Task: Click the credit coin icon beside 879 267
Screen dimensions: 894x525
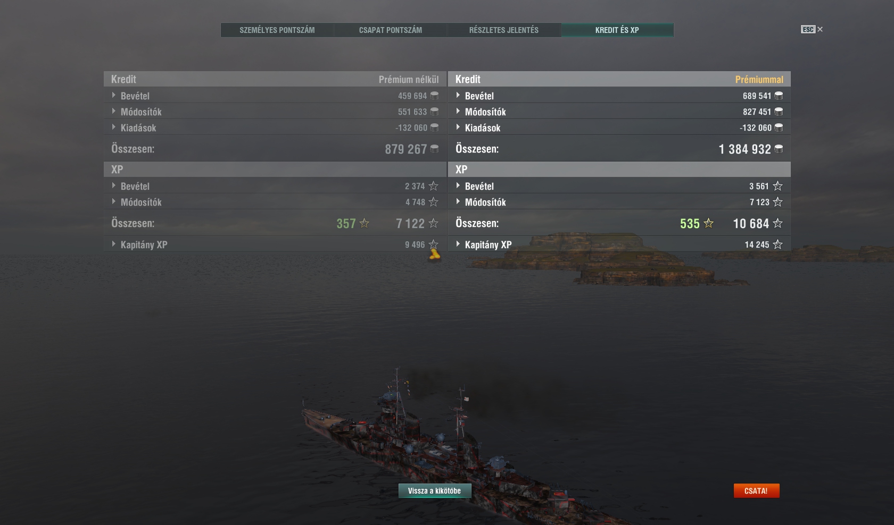Action: (x=434, y=149)
